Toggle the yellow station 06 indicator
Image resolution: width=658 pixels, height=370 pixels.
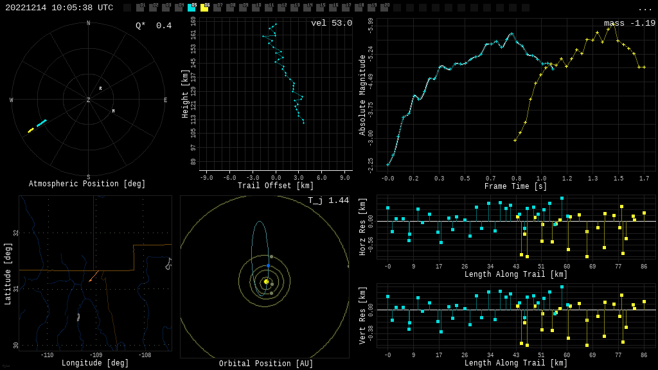click(204, 8)
